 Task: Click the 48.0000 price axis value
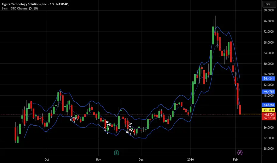[268, 95]
